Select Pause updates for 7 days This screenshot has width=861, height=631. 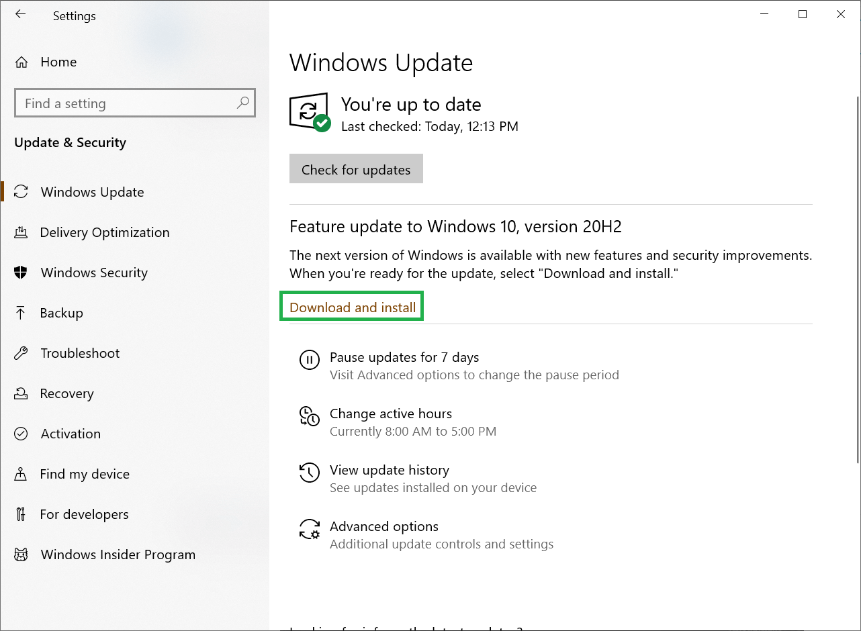click(404, 357)
